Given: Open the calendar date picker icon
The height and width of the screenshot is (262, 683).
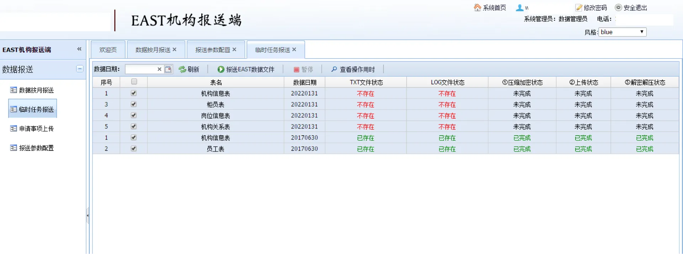Looking at the screenshot, I should point(168,69).
